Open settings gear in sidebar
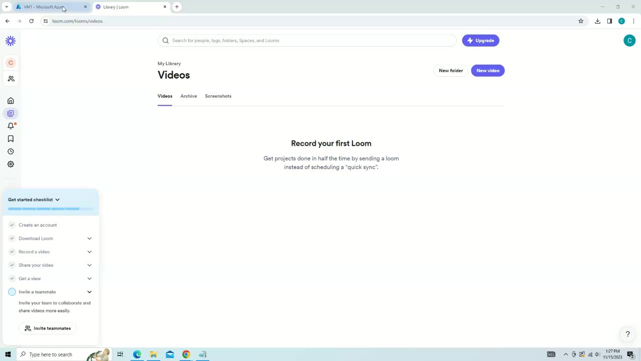Image resolution: width=641 pixels, height=361 pixels. (x=11, y=164)
